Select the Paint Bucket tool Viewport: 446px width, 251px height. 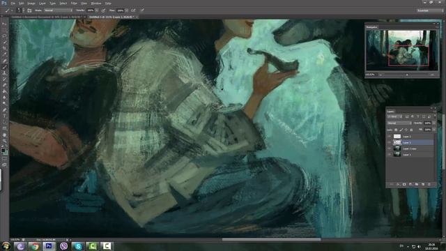[x=4, y=91]
